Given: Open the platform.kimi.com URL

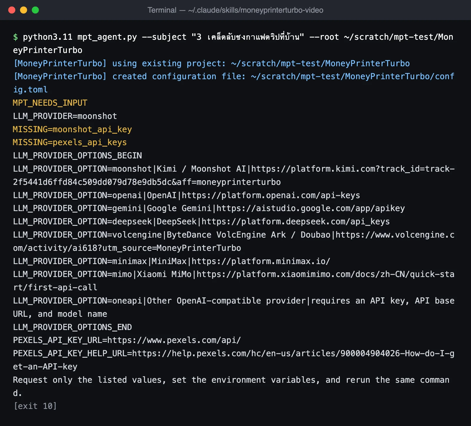Looking at the screenshot, I should tap(234, 175).
